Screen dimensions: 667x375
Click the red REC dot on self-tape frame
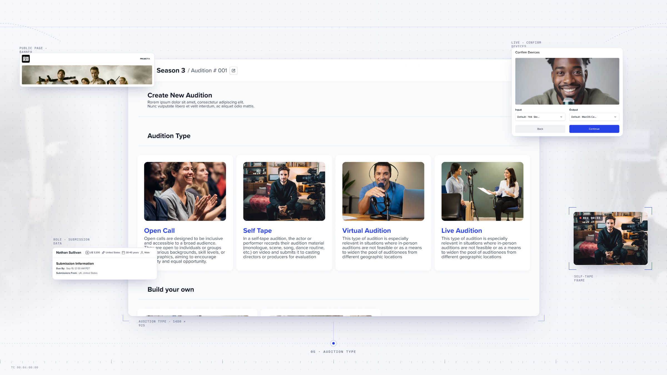580,218
